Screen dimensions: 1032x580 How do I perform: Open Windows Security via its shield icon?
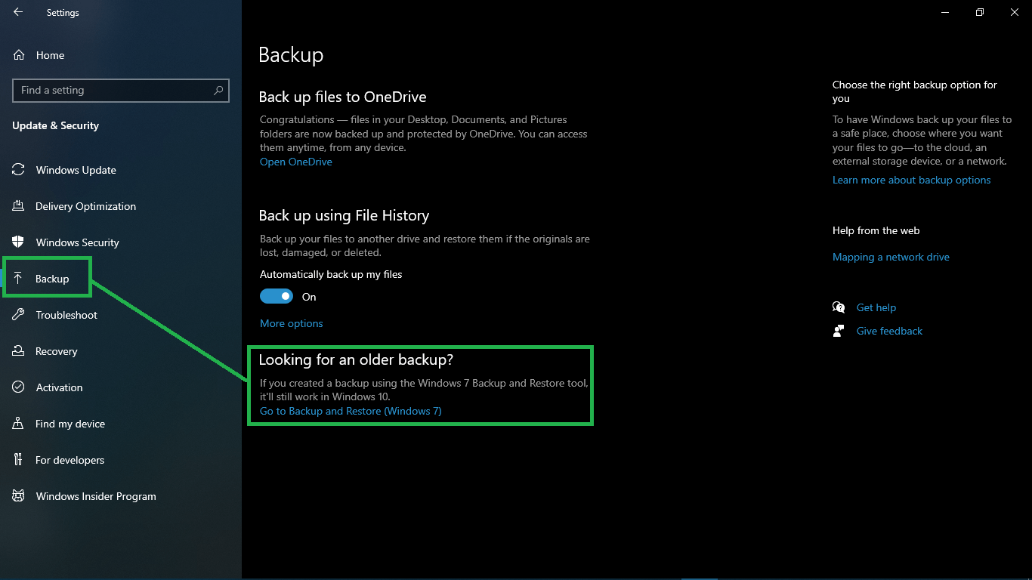pyautogui.click(x=18, y=242)
